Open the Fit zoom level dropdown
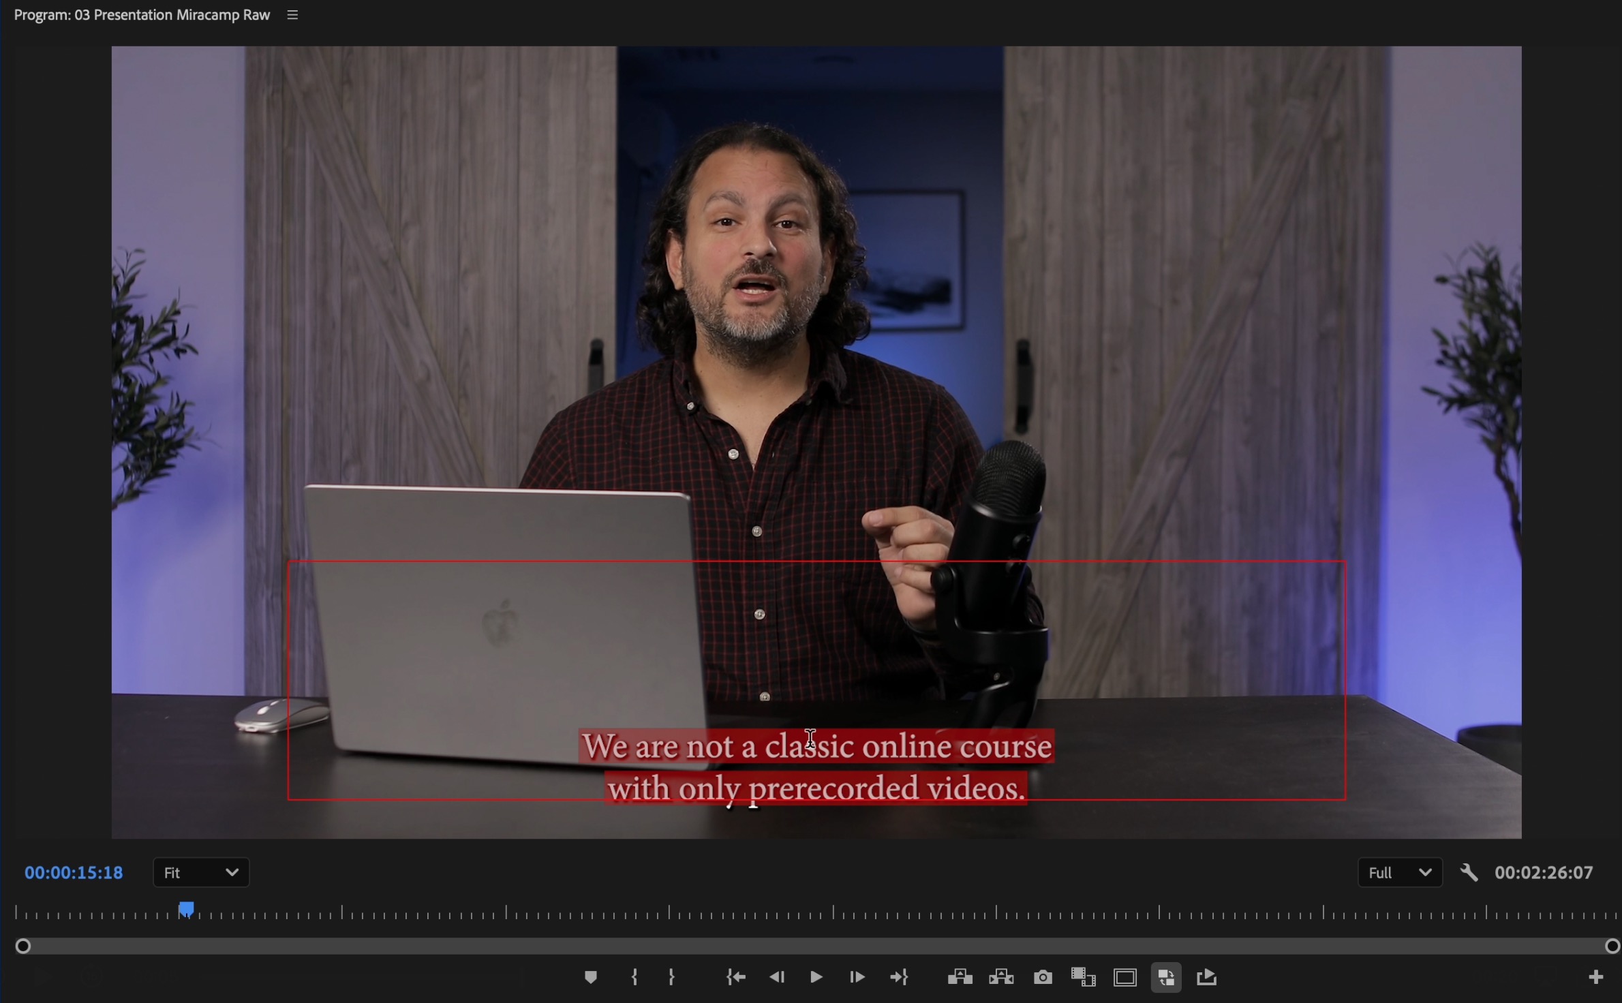1622x1003 pixels. point(201,873)
